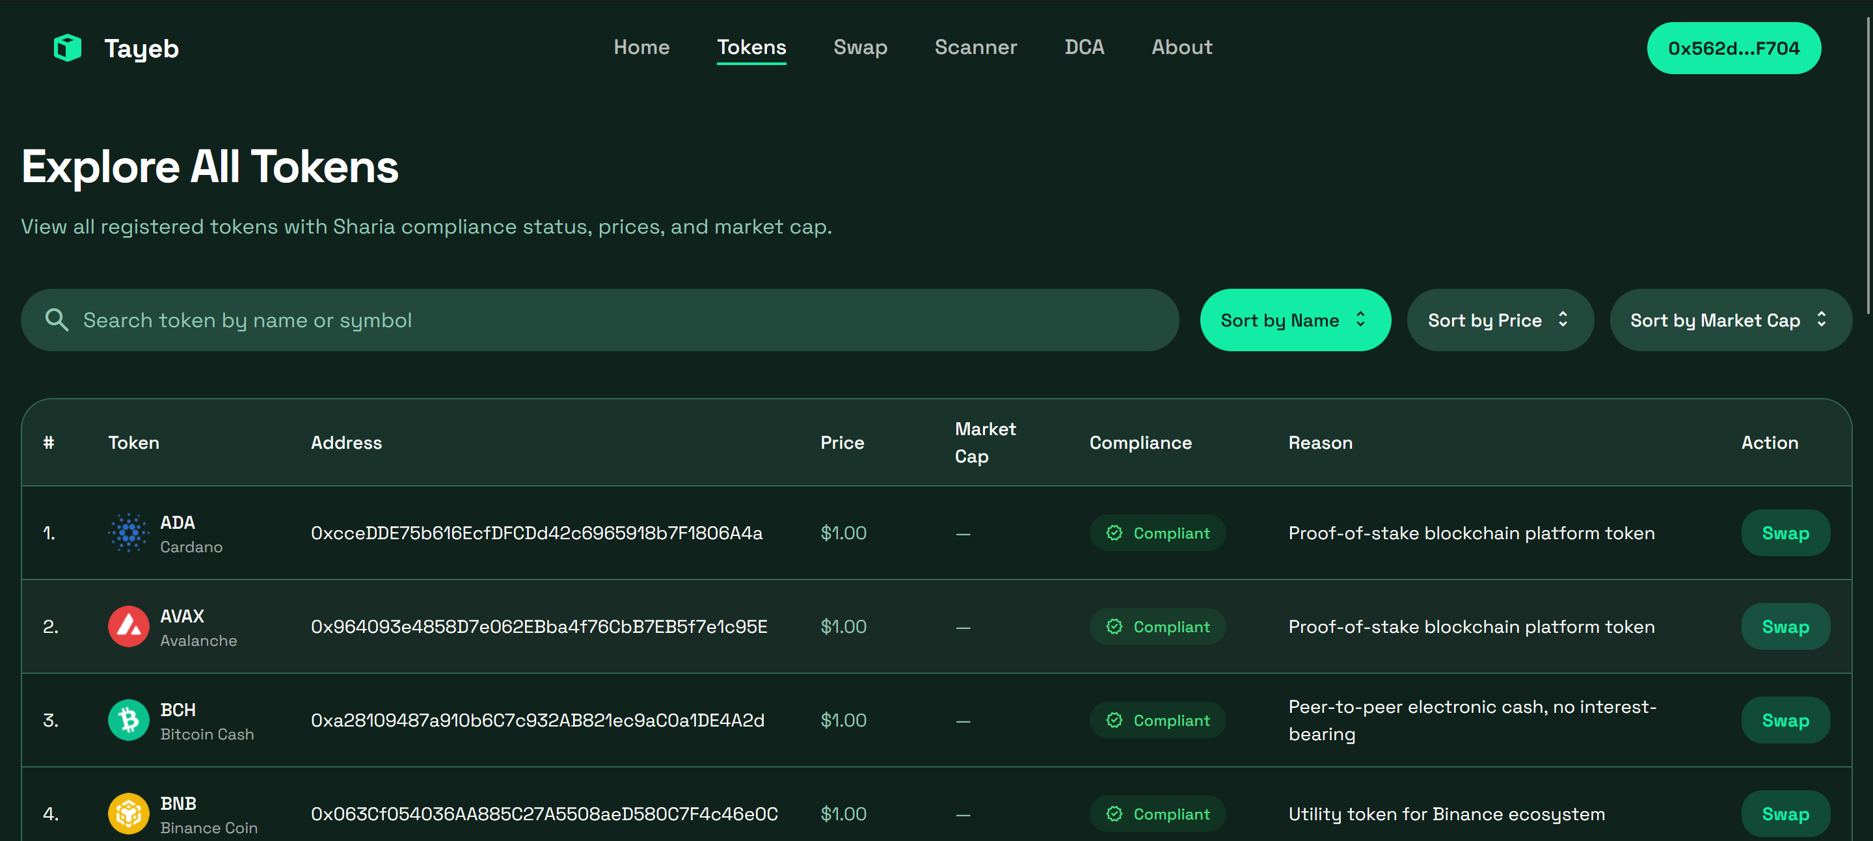Click the Cardano ADA token icon
Viewport: 1873px width, 841px height.
[x=129, y=533]
